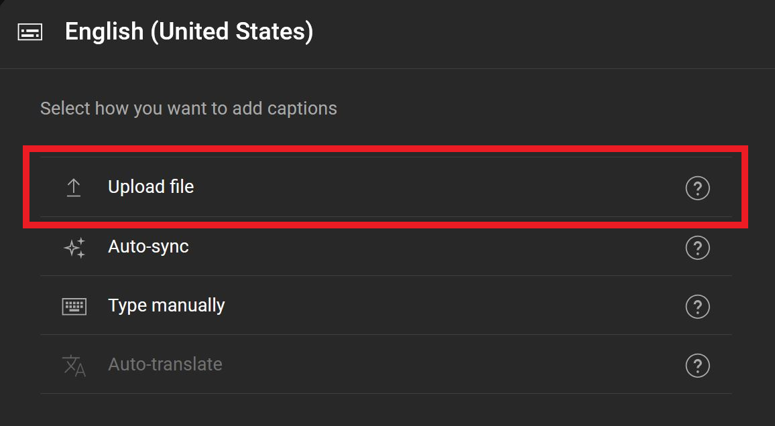The width and height of the screenshot is (775, 426).
Task: Click the Auto-sync sparkle icon
Action: point(74,246)
